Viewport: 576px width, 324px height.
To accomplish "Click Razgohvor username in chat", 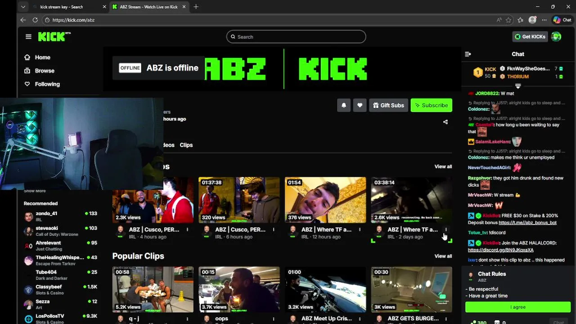I will click(479, 178).
